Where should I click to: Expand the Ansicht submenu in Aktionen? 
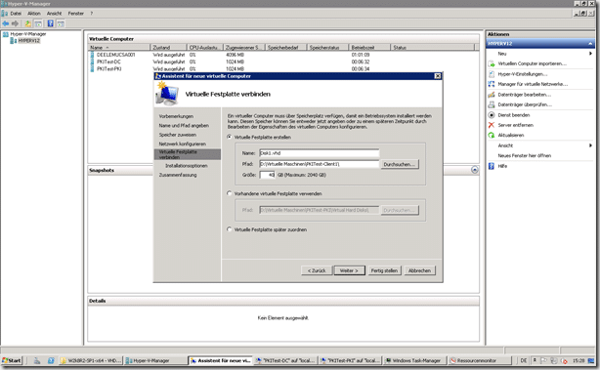coord(590,145)
